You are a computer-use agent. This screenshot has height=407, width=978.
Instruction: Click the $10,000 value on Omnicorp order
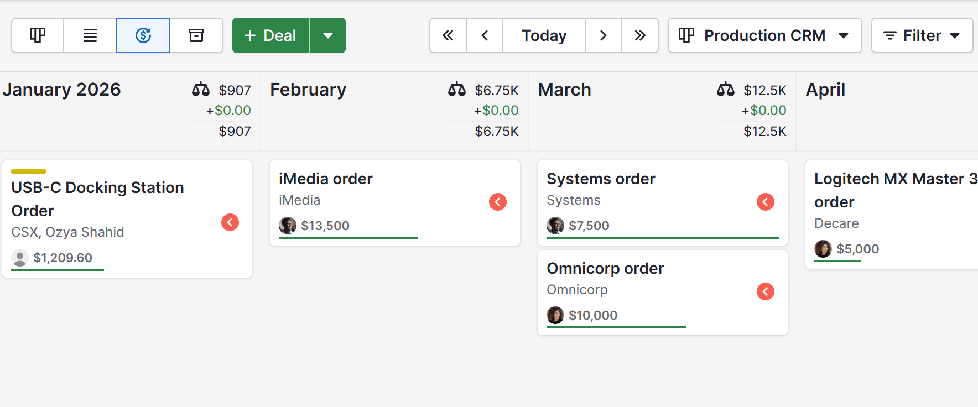[593, 315]
